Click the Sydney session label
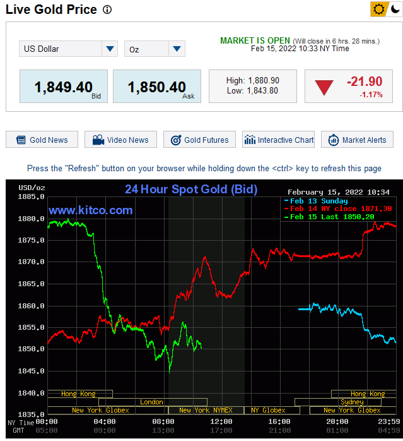 352,402
